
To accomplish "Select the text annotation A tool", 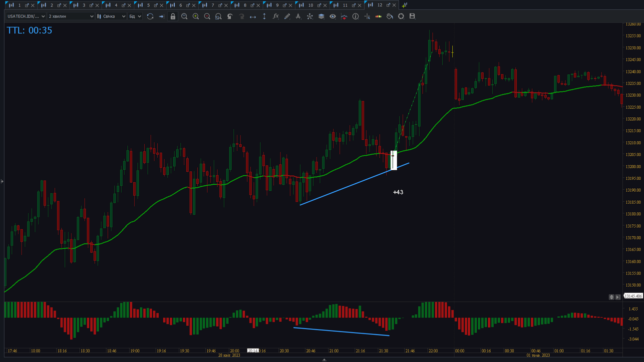I will click(x=298, y=16).
